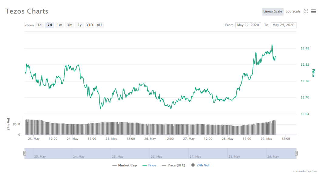Select the 27. May label in navigator
Screen dimensions: 324x181
[195, 157]
